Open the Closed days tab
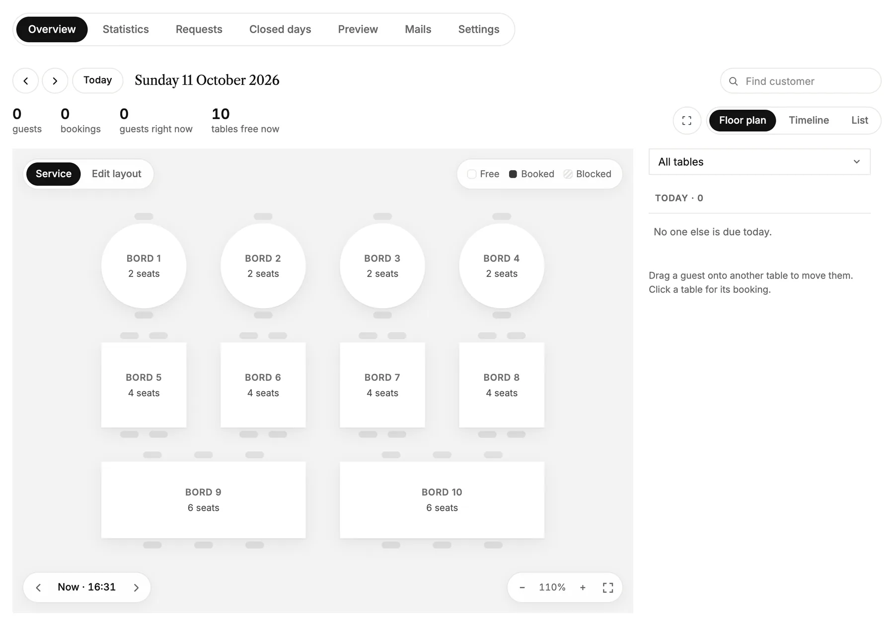Viewport: 894px width, 625px height. pyautogui.click(x=280, y=29)
